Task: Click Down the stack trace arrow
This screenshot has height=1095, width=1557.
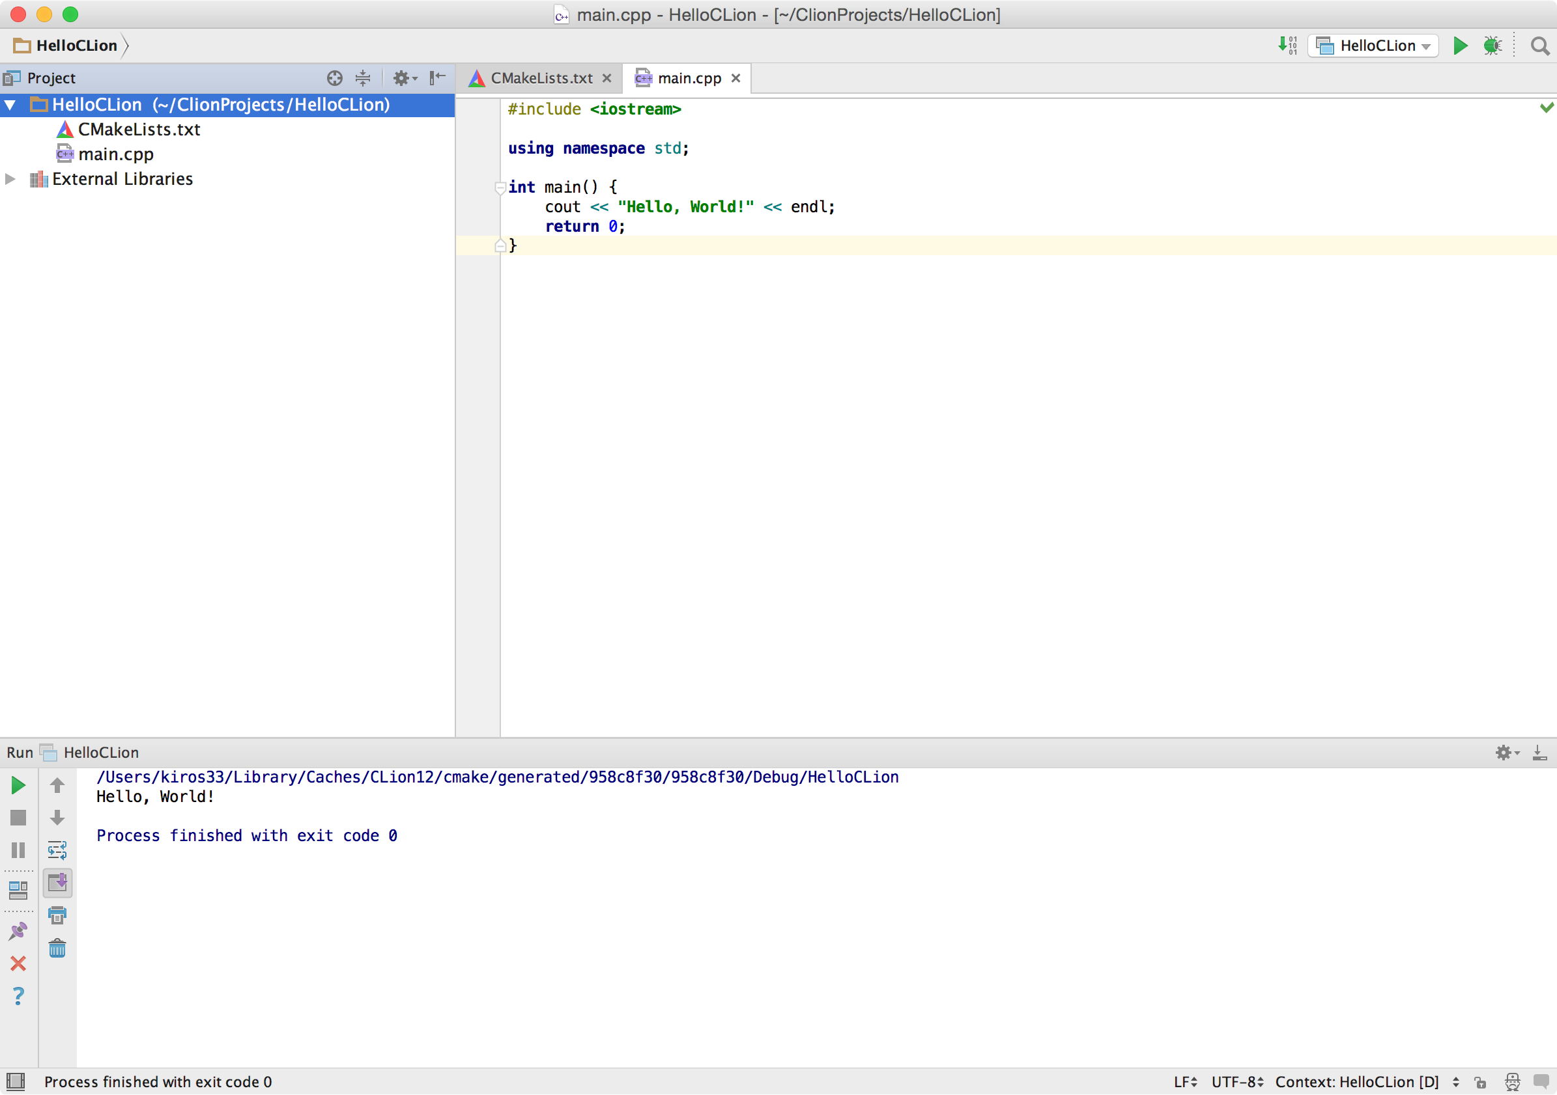Action: pyautogui.click(x=57, y=818)
